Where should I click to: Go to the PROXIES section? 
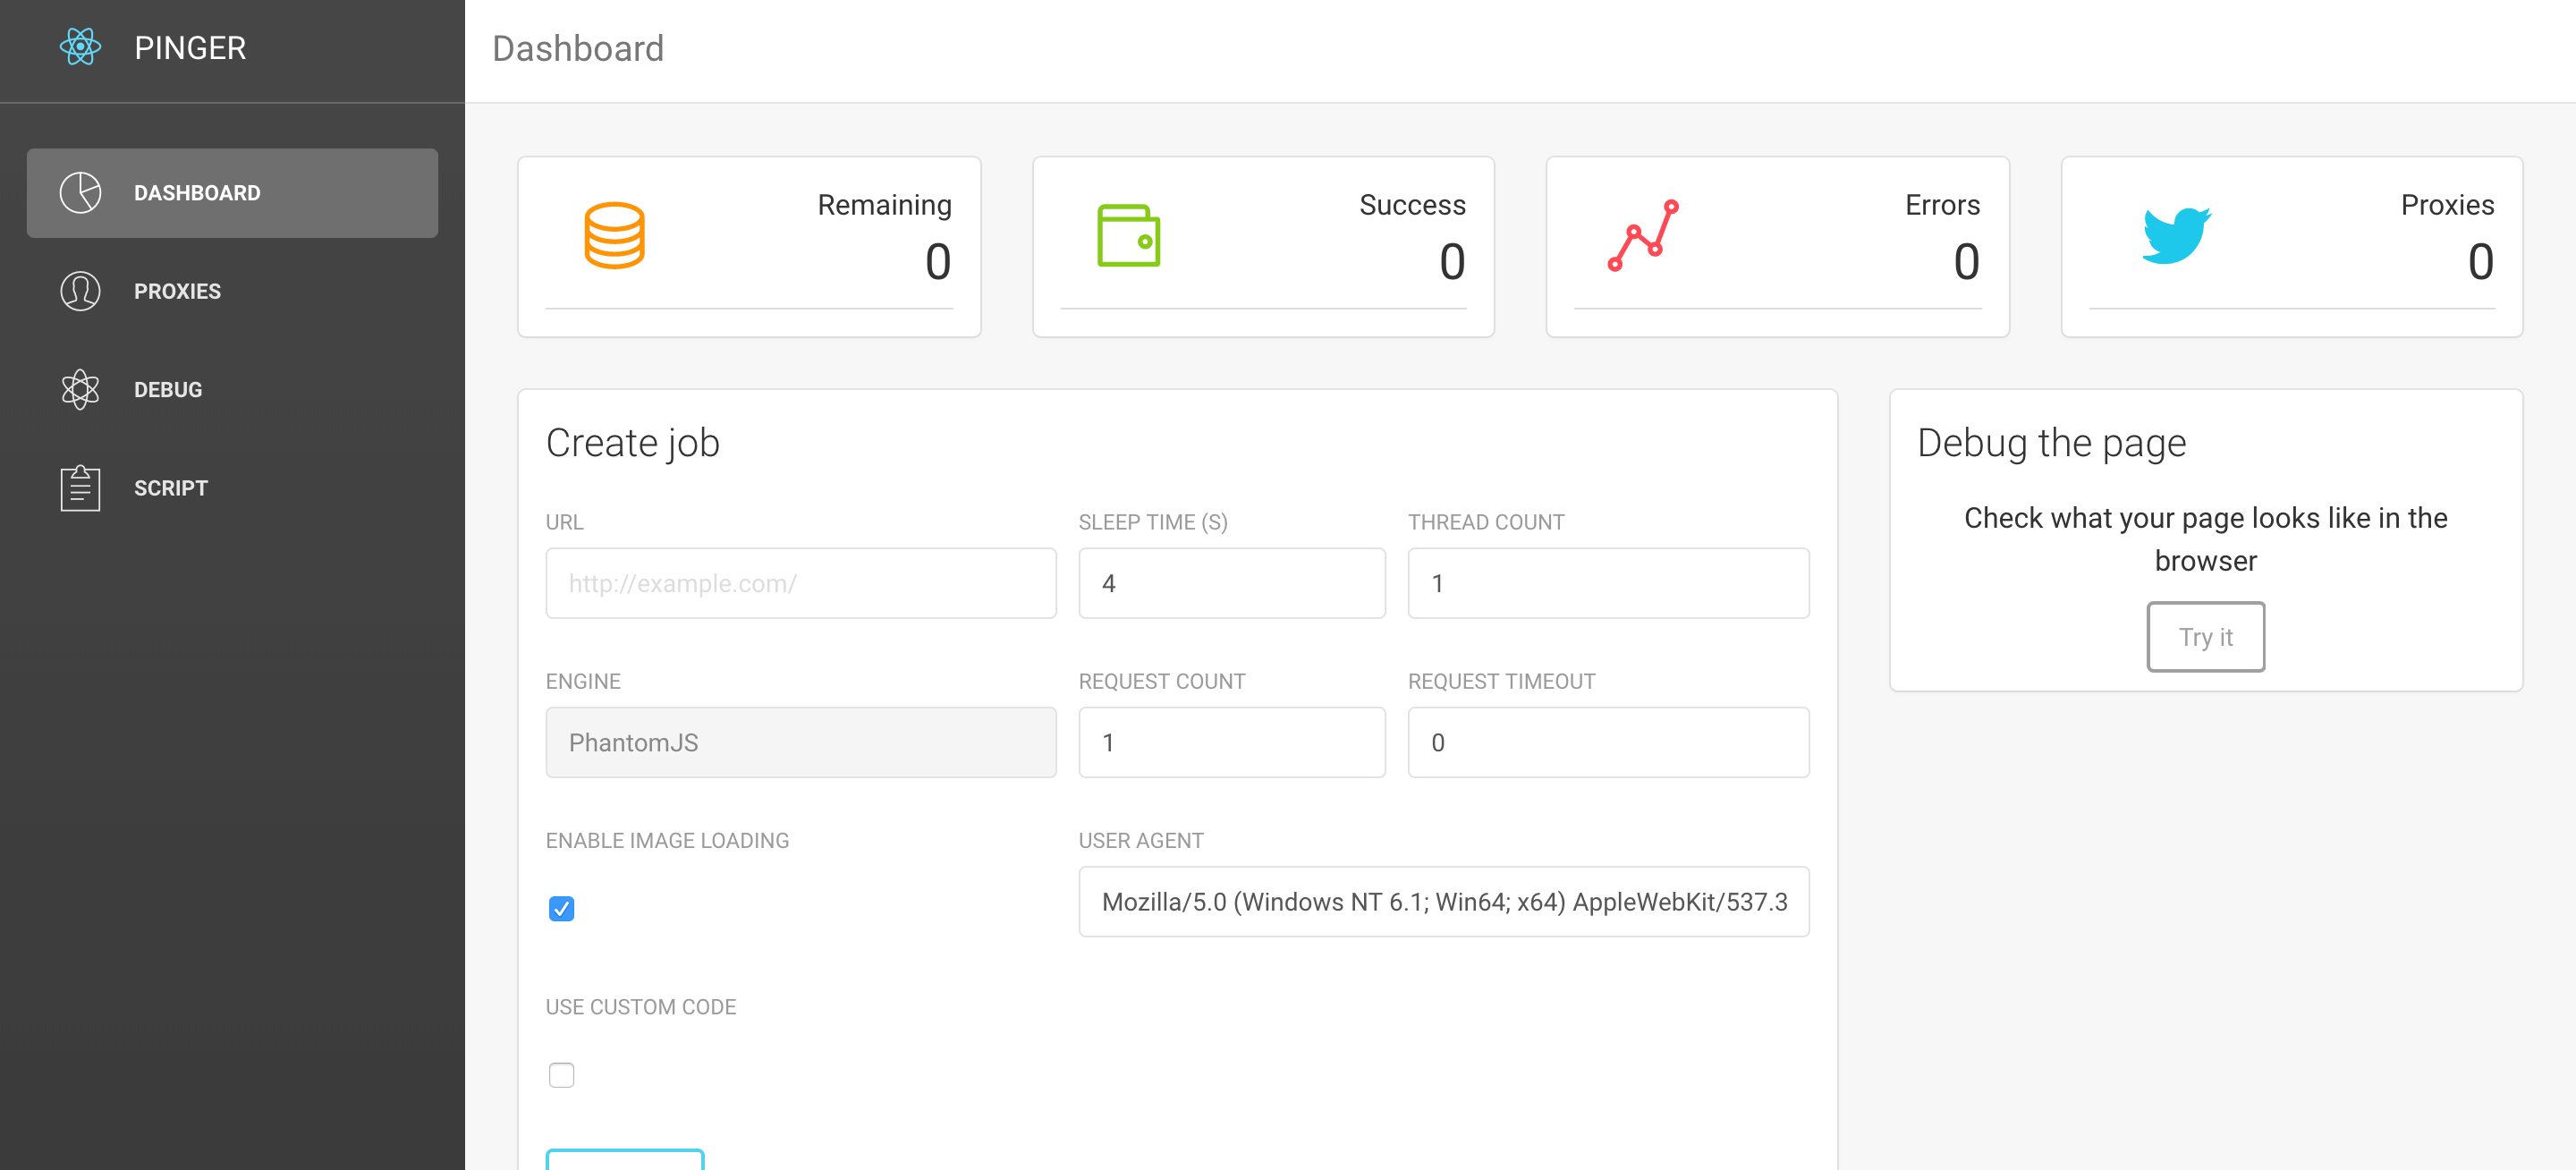pos(232,291)
